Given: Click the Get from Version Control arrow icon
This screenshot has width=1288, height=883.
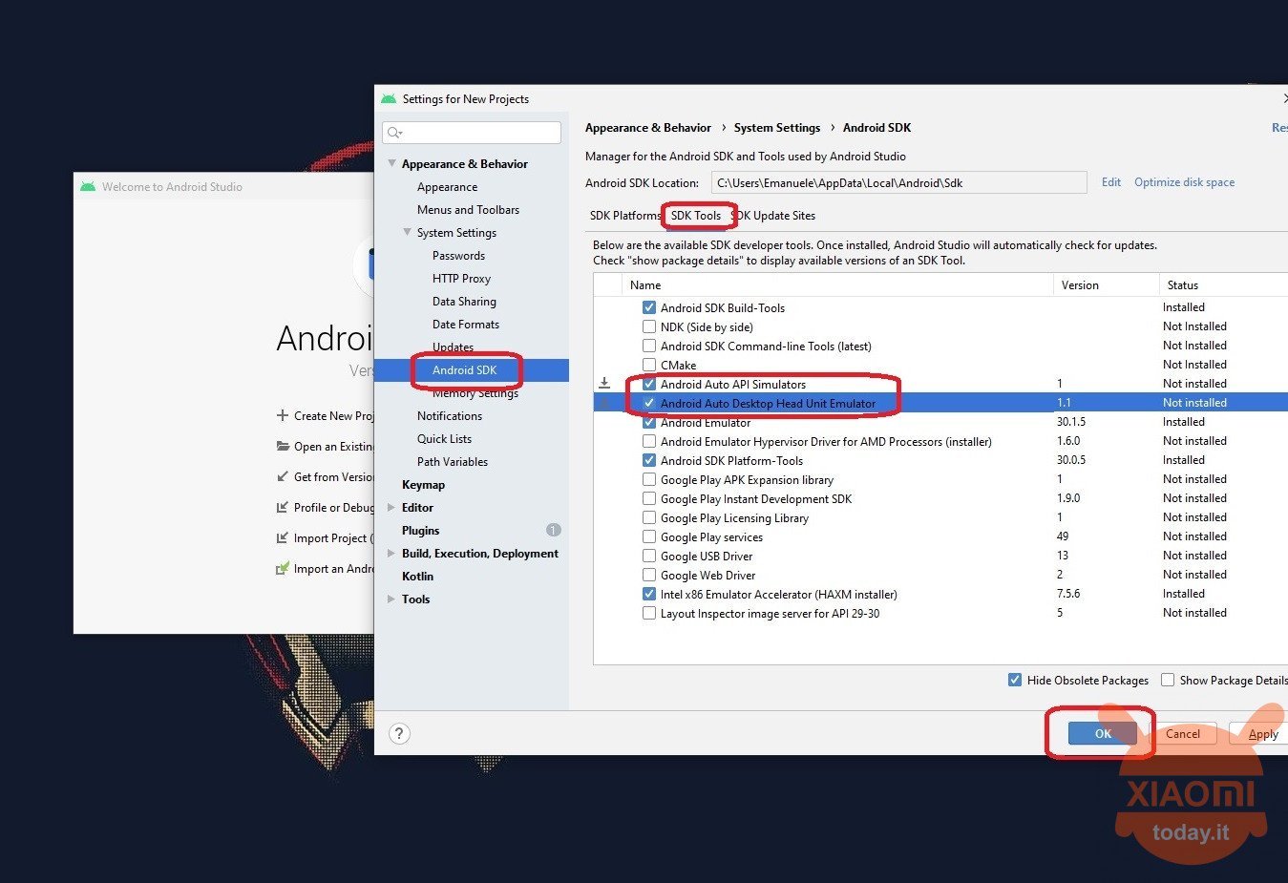Looking at the screenshot, I should (283, 476).
